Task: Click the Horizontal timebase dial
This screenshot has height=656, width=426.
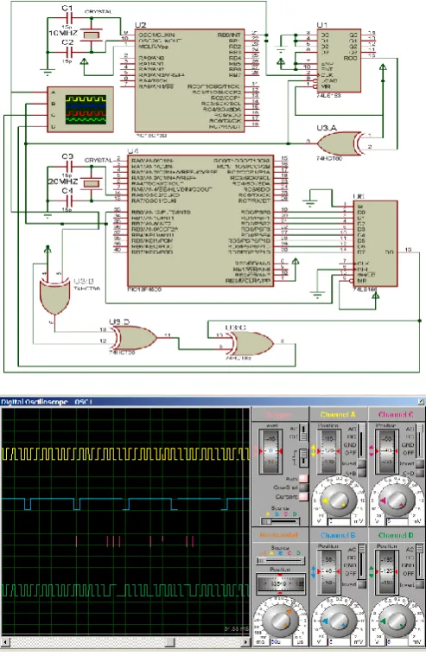Action: pyautogui.click(x=280, y=620)
